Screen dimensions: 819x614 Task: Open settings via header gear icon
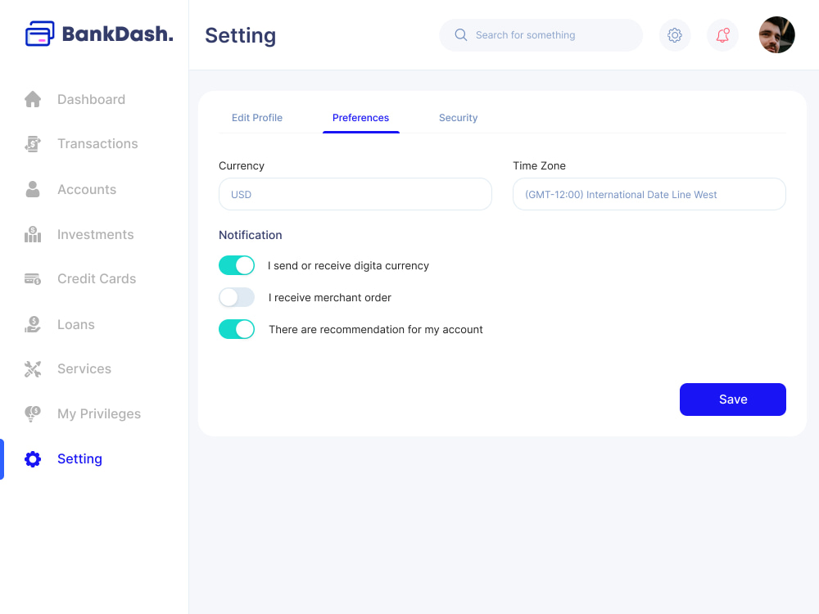(x=674, y=35)
